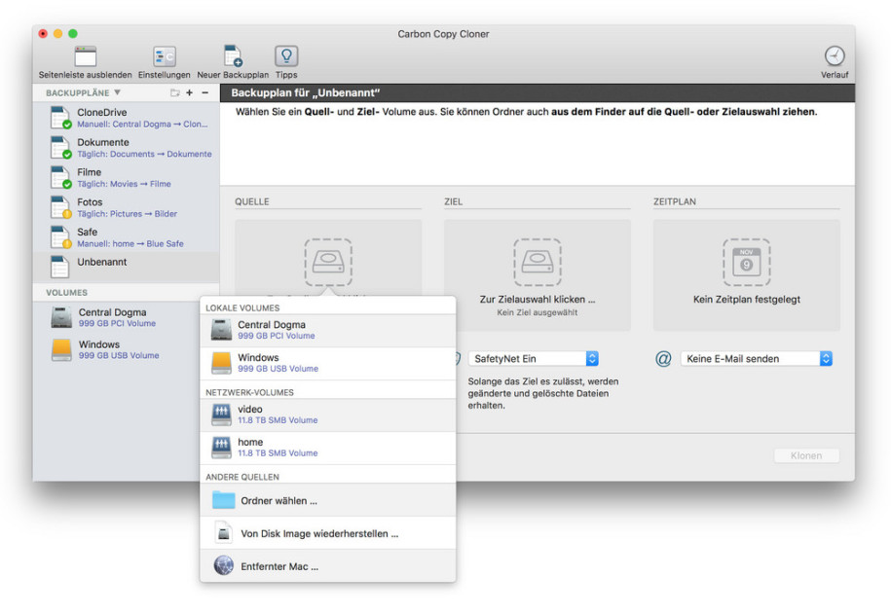The width and height of the screenshot is (891, 613).
Task: Click the Ziel destination drive icon
Action: (537, 263)
